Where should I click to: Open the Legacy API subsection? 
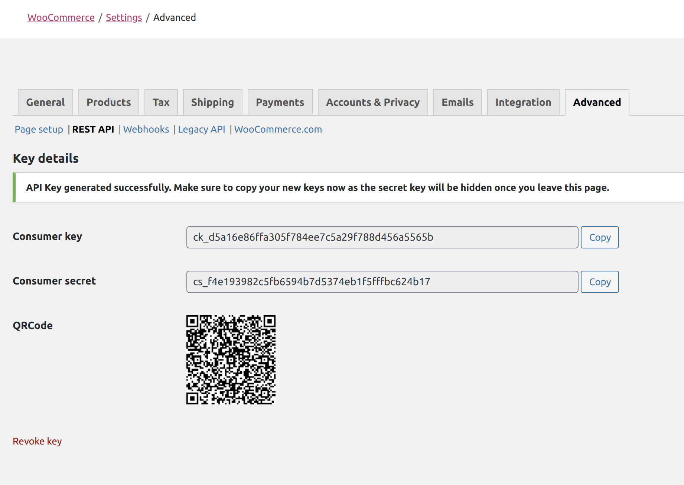(202, 129)
